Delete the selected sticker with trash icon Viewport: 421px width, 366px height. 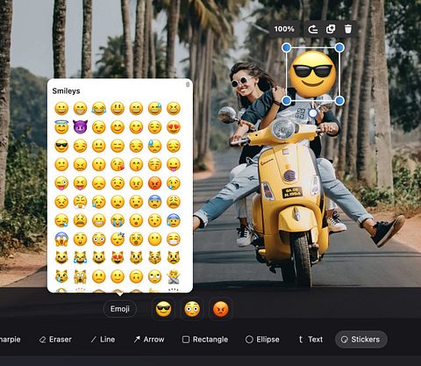tap(348, 29)
